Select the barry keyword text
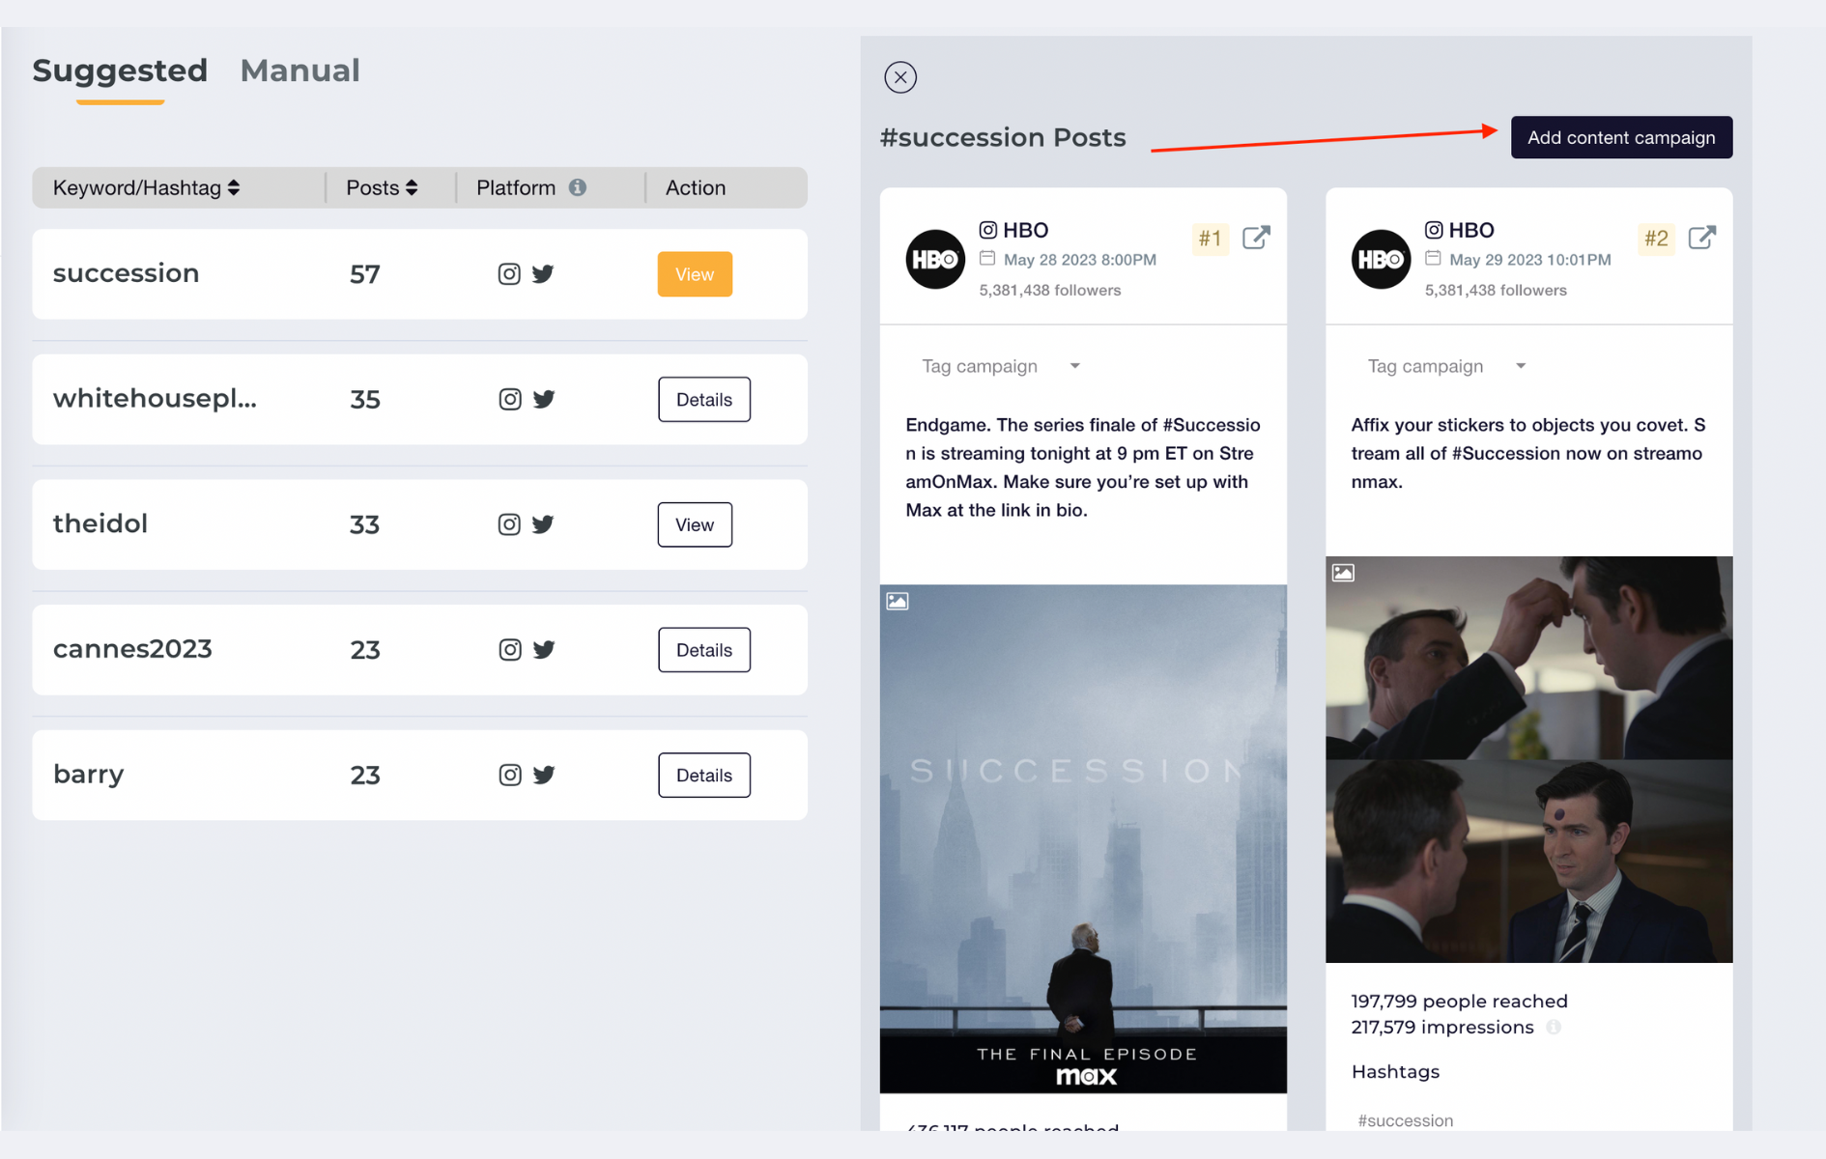1826x1159 pixels. (x=89, y=775)
